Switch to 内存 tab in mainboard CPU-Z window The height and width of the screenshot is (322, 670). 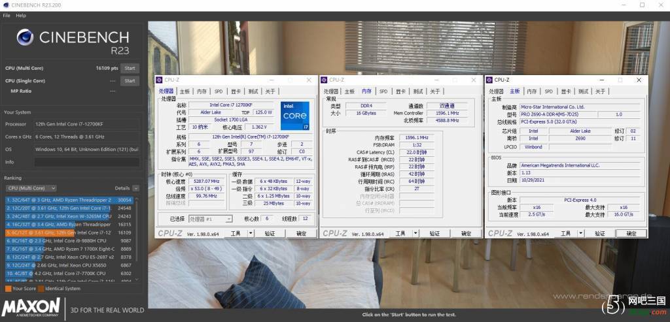(531, 91)
